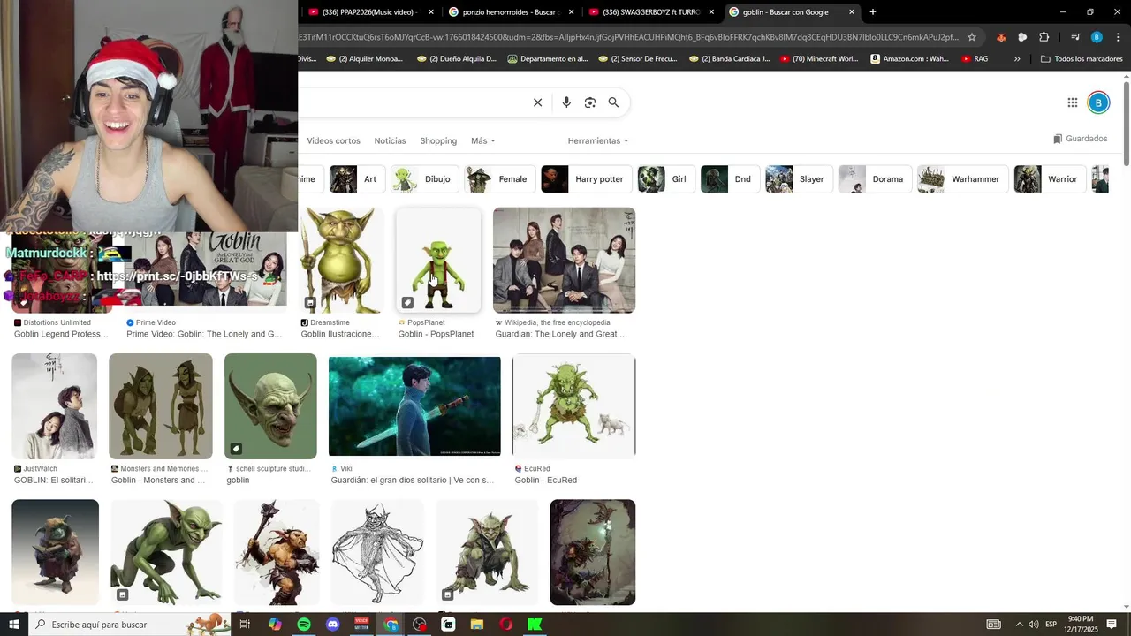Click the Windows taskbar search box
The image size is (1131, 636).
(130, 625)
